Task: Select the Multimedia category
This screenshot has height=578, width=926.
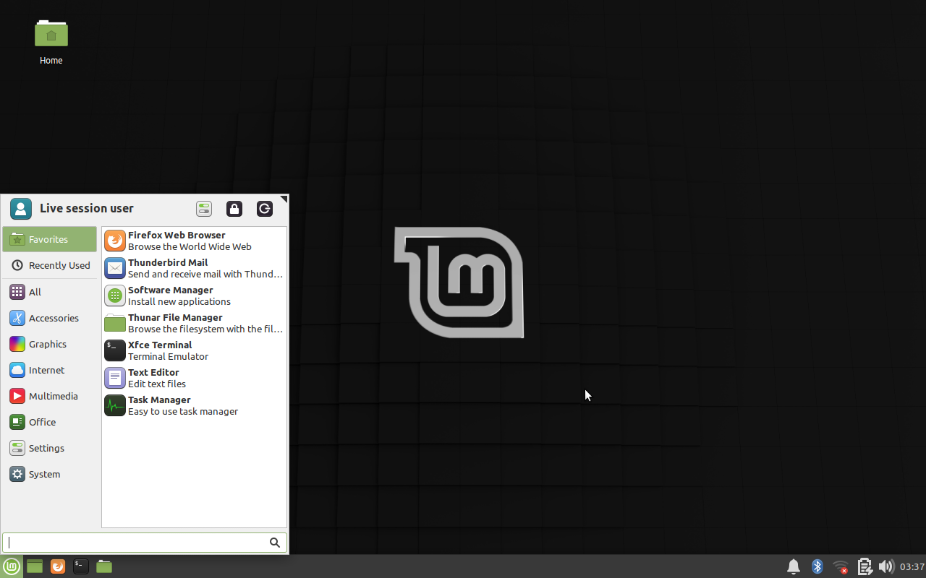Action: point(50,396)
